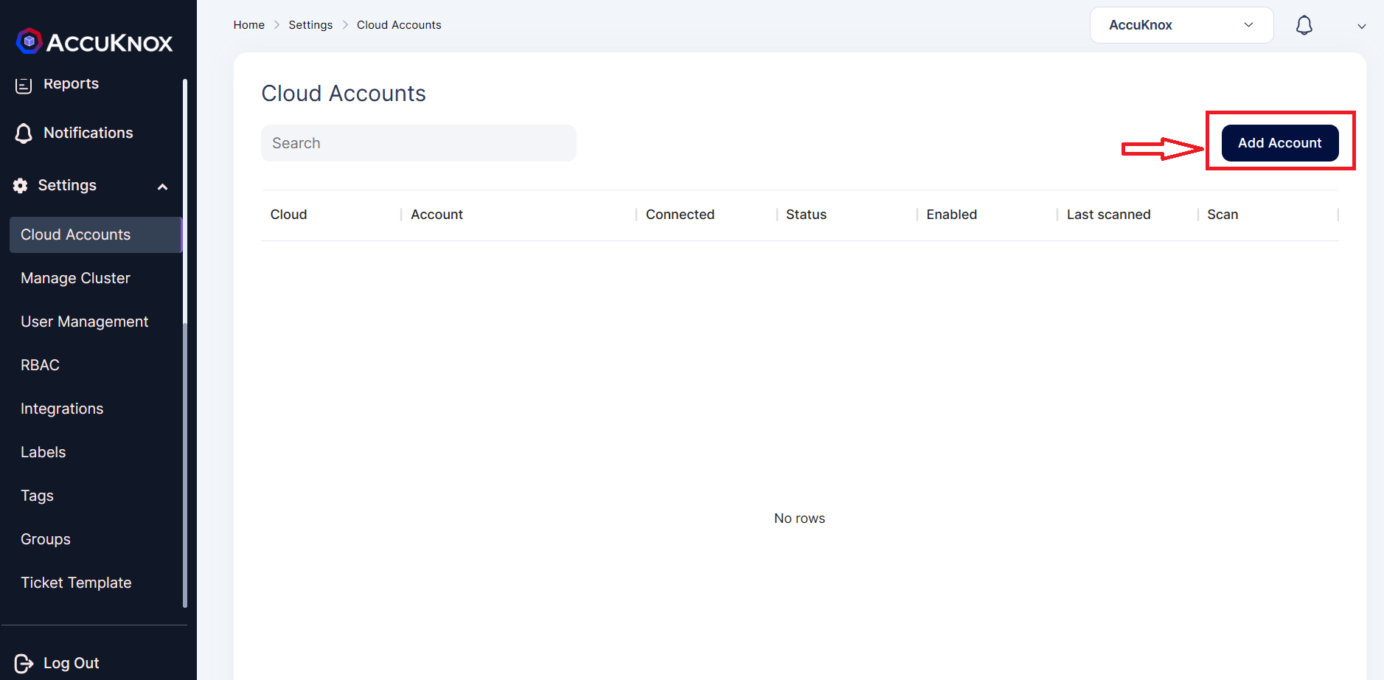The width and height of the screenshot is (1384, 680).
Task: Sort by Account column header
Action: click(437, 215)
